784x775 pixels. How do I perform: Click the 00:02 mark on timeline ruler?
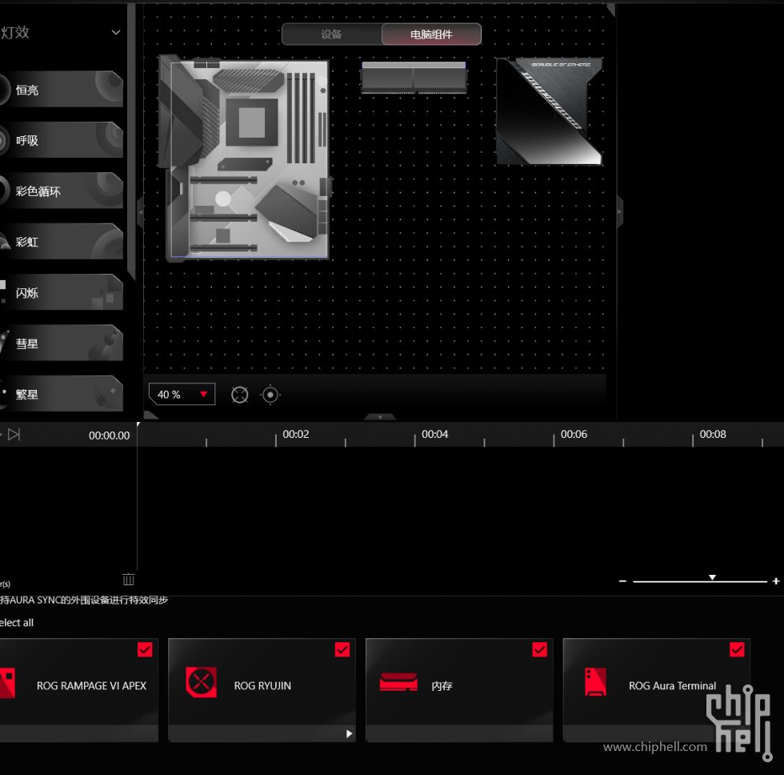coord(295,434)
